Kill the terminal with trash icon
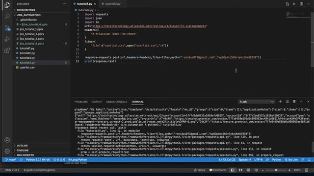Viewport: 314px width, 176px height. [x=294, y=102]
